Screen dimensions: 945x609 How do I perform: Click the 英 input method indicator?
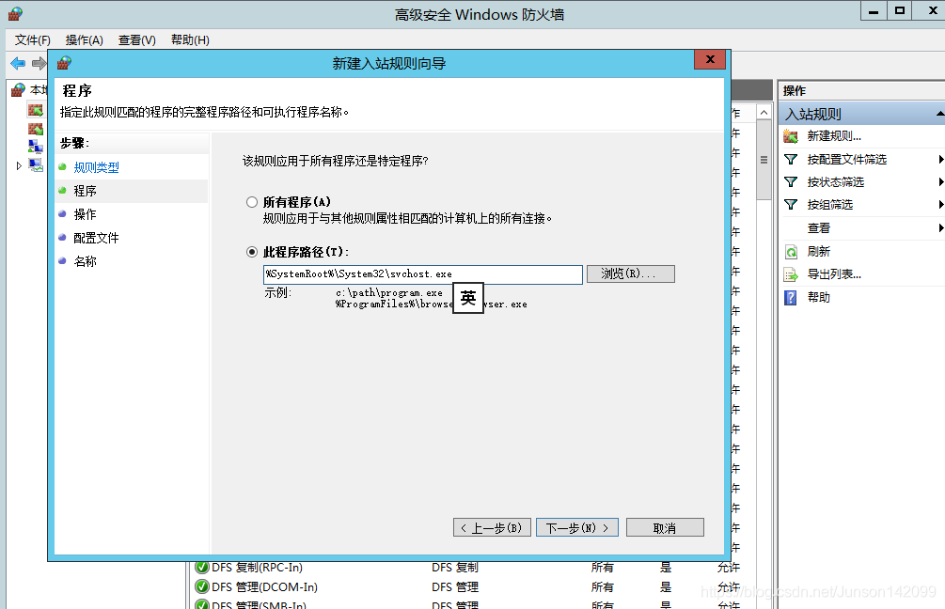coord(468,298)
